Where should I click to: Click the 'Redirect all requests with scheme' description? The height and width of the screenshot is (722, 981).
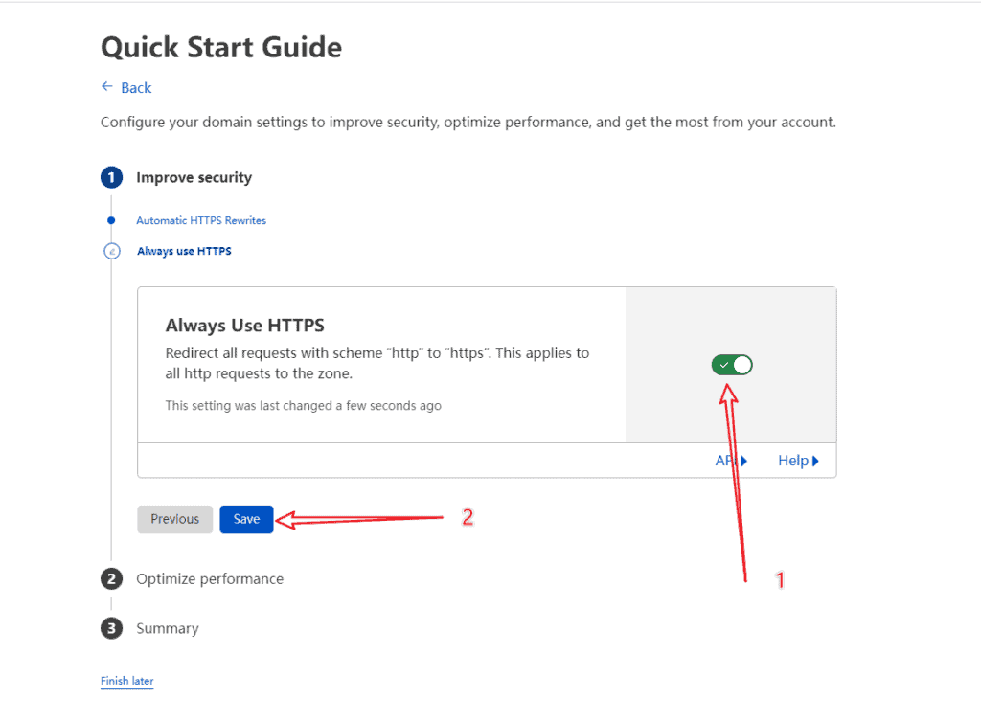point(377,363)
